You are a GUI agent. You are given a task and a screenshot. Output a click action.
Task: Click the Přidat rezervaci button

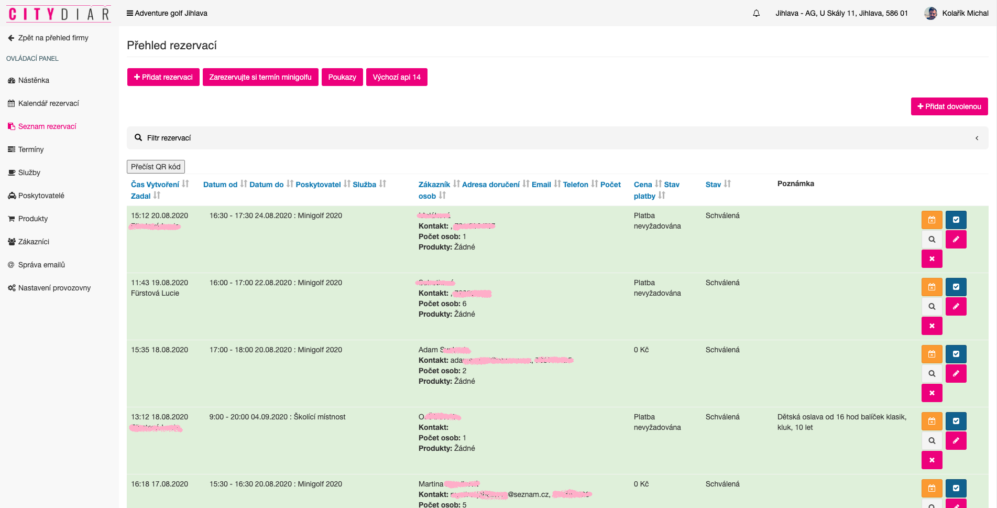pyautogui.click(x=163, y=77)
